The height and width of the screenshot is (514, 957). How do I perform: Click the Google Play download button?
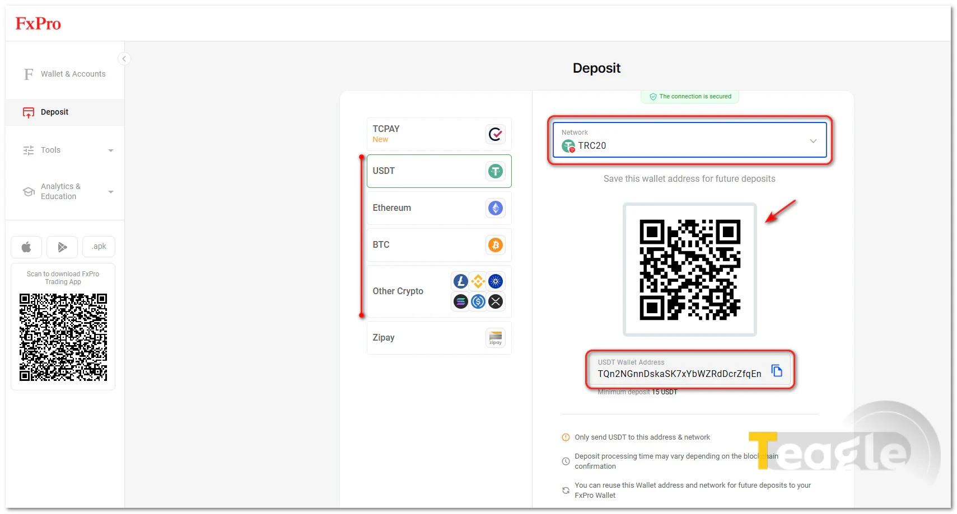[x=62, y=247]
